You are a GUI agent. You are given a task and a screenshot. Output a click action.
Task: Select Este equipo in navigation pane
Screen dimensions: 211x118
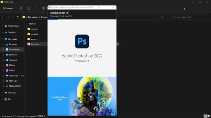pyautogui.click(x=13, y=39)
